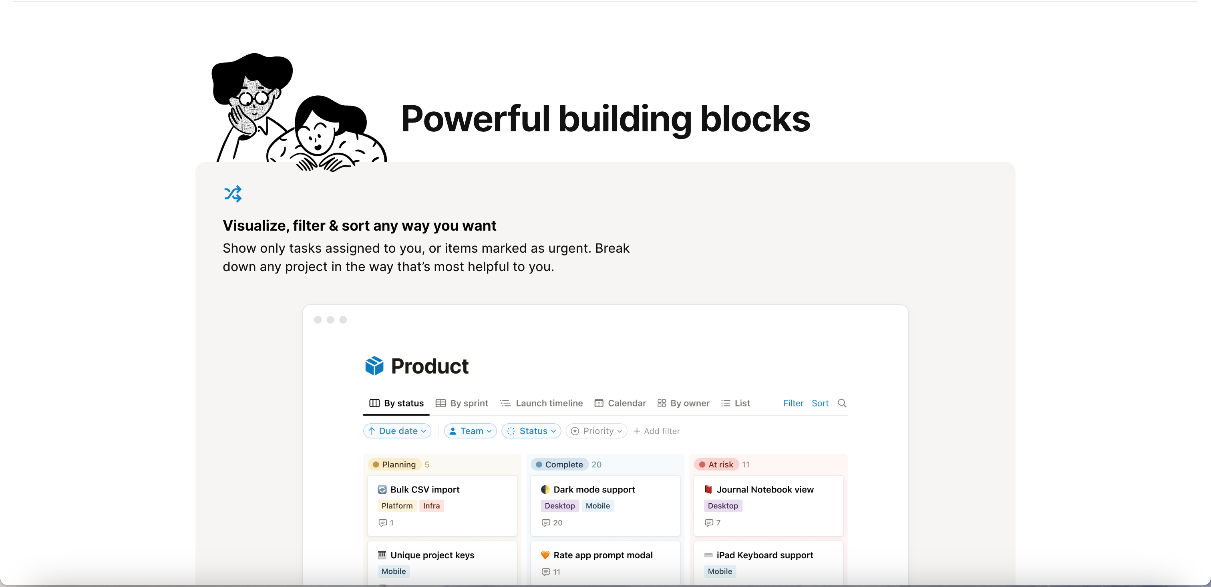
Task: Click the Dark mode half-moon icon
Action: pyautogui.click(x=545, y=490)
